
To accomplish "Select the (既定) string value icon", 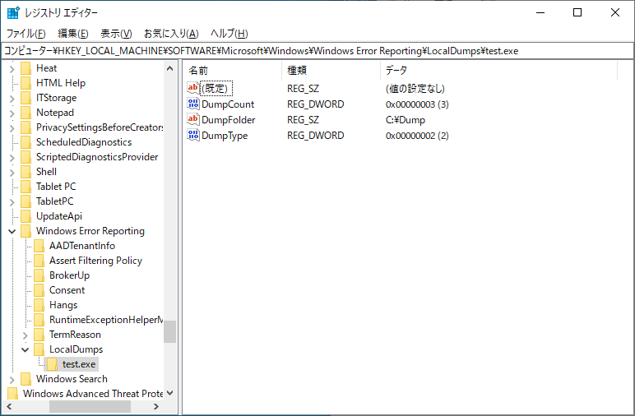I will (x=193, y=88).
